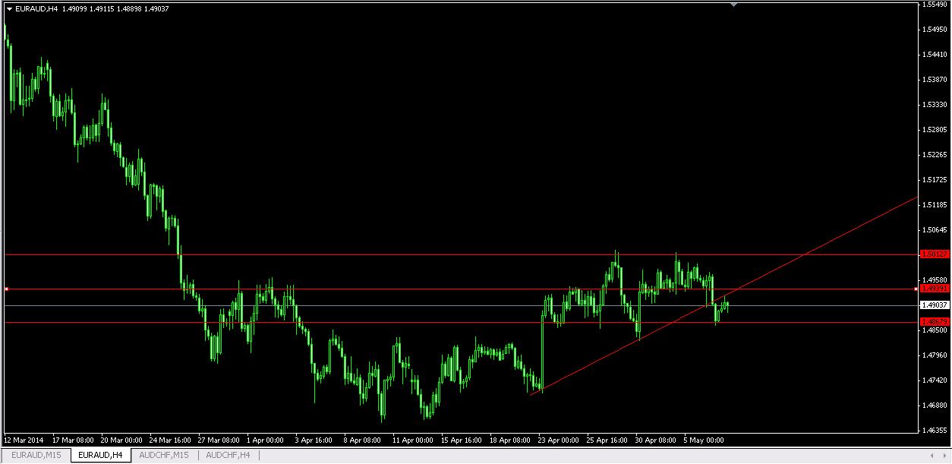
Task: Click the 30 Apr 08:00 time label
Action: 655,440
